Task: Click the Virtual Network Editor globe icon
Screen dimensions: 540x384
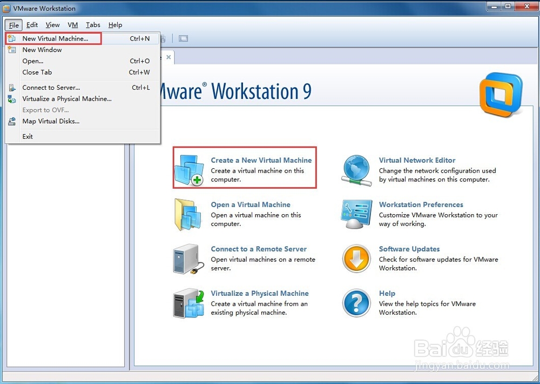Action: click(356, 170)
